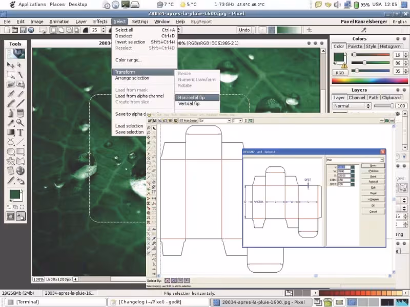Click the foreground color swatch in Colors panel
This screenshot has width=410, height=307.
[339, 57]
